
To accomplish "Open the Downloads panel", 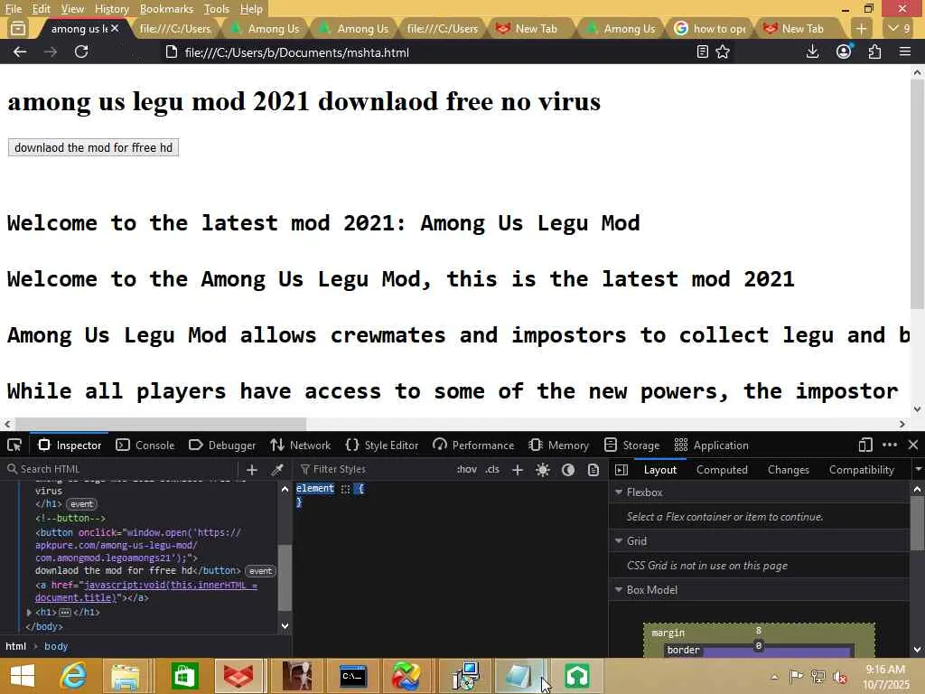I will (812, 52).
